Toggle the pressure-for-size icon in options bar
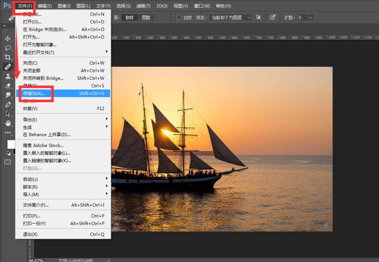379x262 pixels. coord(272,17)
